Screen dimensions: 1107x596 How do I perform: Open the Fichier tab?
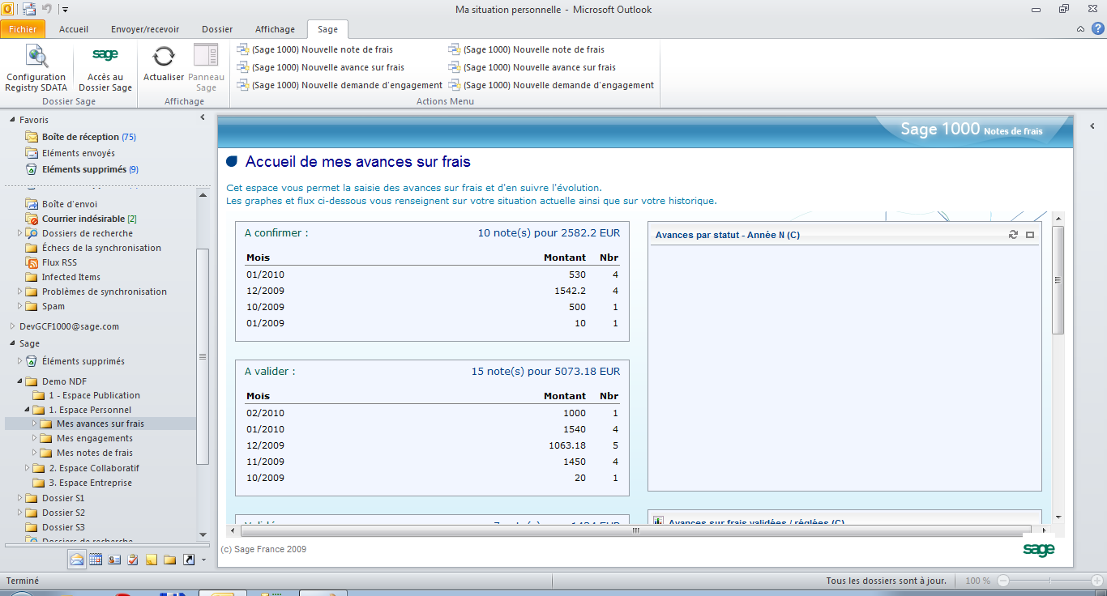24,29
